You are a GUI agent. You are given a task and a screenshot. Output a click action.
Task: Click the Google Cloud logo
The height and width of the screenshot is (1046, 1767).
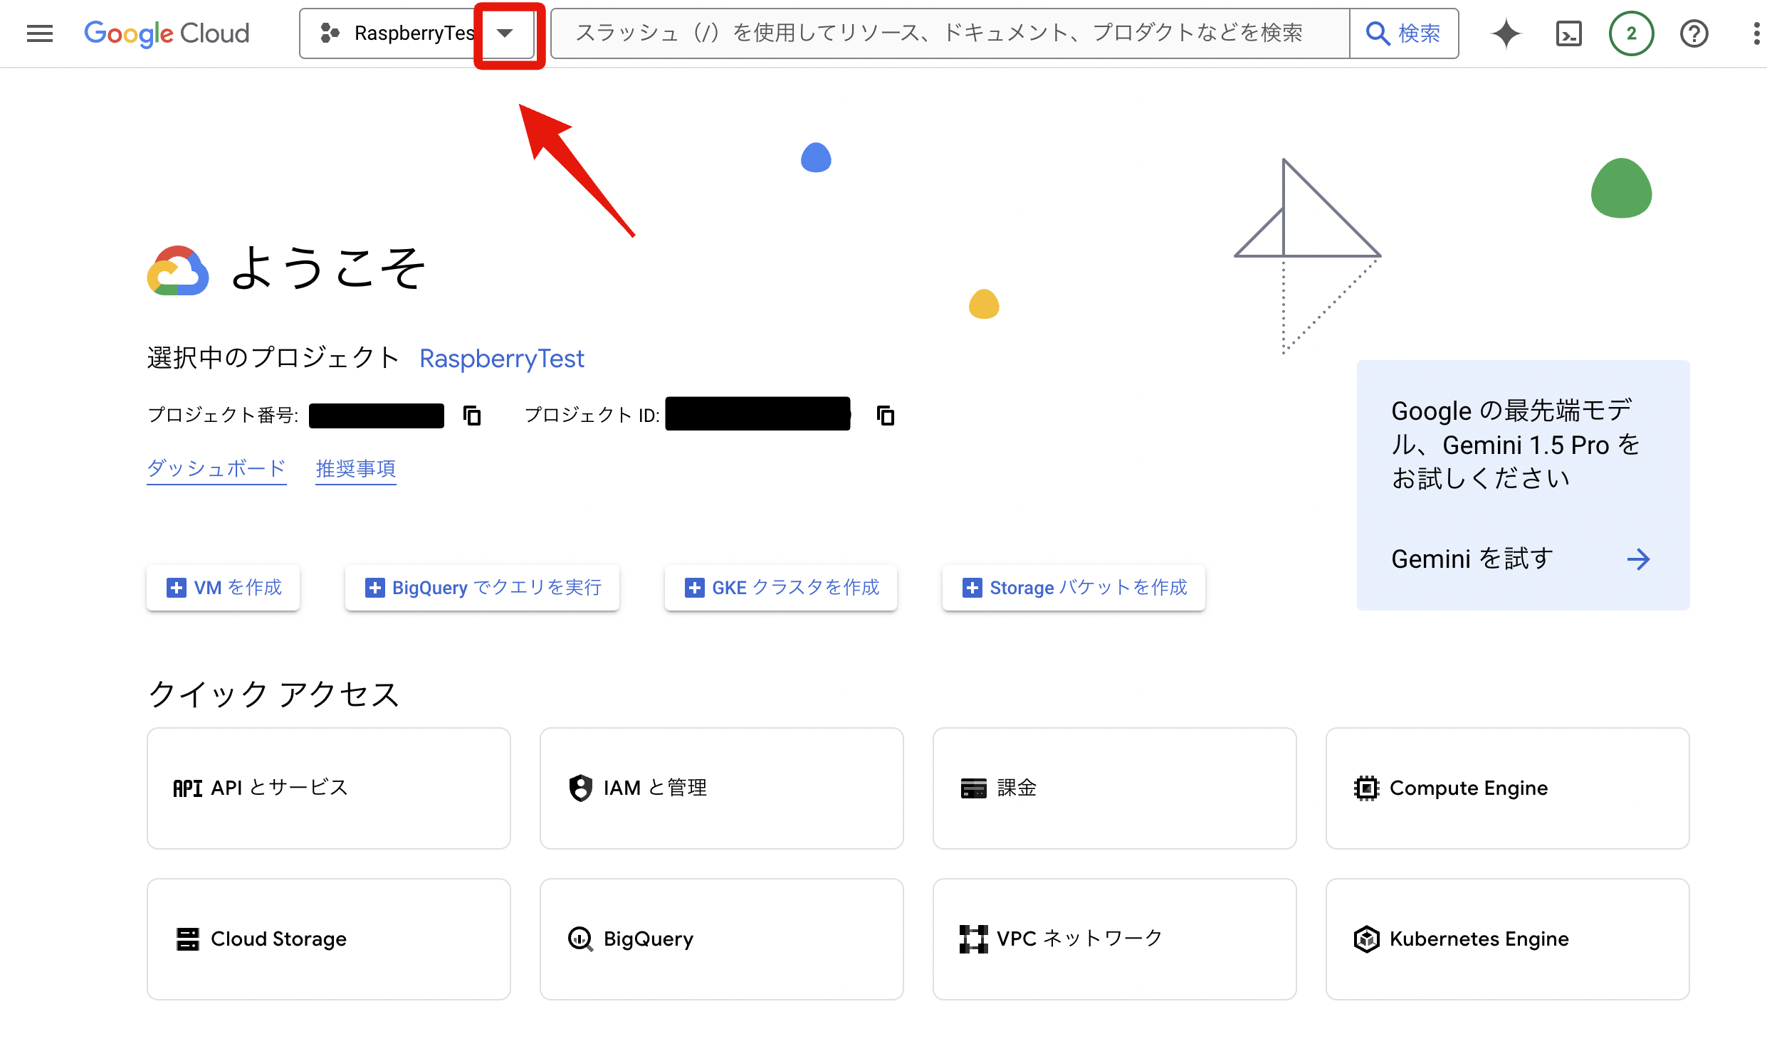[167, 33]
